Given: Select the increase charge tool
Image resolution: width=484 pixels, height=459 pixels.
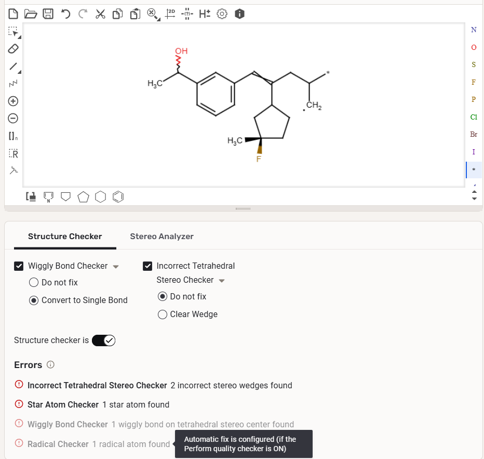Looking at the screenshot, I should click(13, 101).
